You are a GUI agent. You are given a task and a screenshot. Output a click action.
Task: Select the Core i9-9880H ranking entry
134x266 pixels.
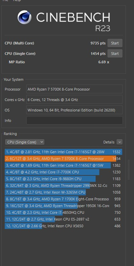63,179
